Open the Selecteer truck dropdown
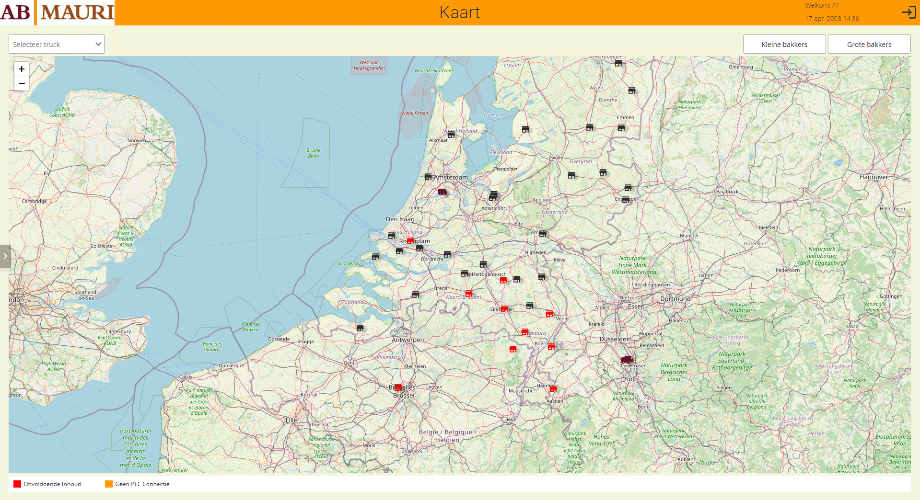The height and width of the screenshot is (500, 920). coord(56,44)
